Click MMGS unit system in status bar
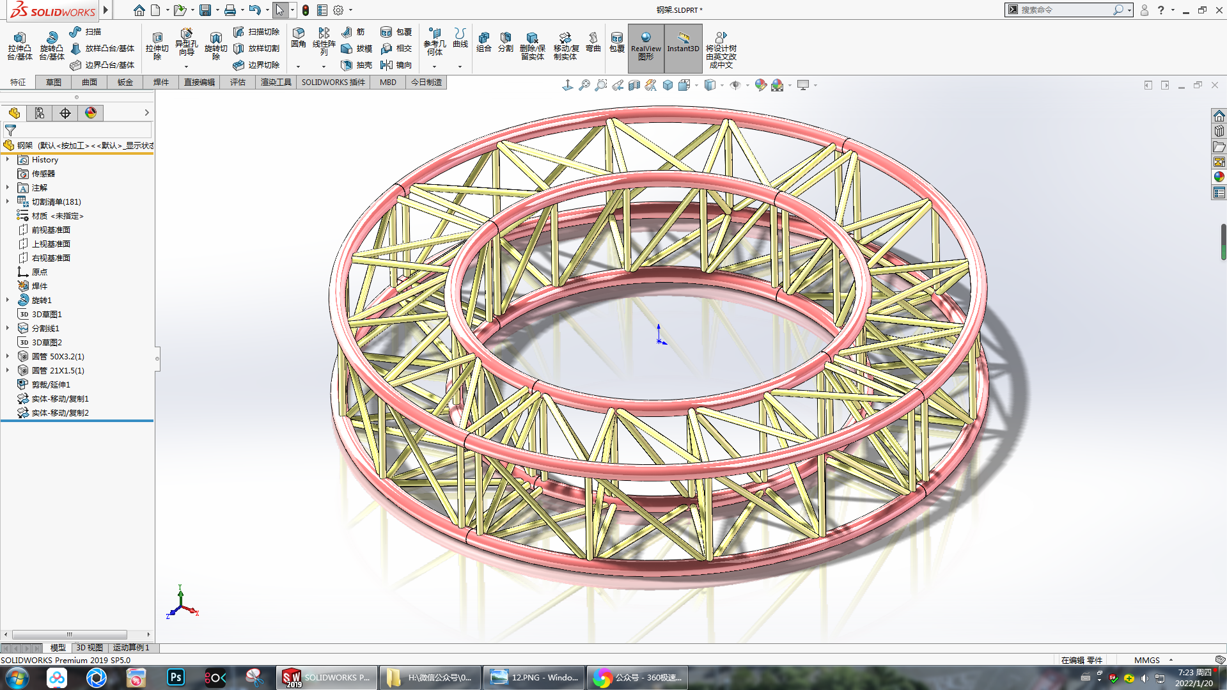This screenshot has height=690, width=1227. (x=1147, y=660)
